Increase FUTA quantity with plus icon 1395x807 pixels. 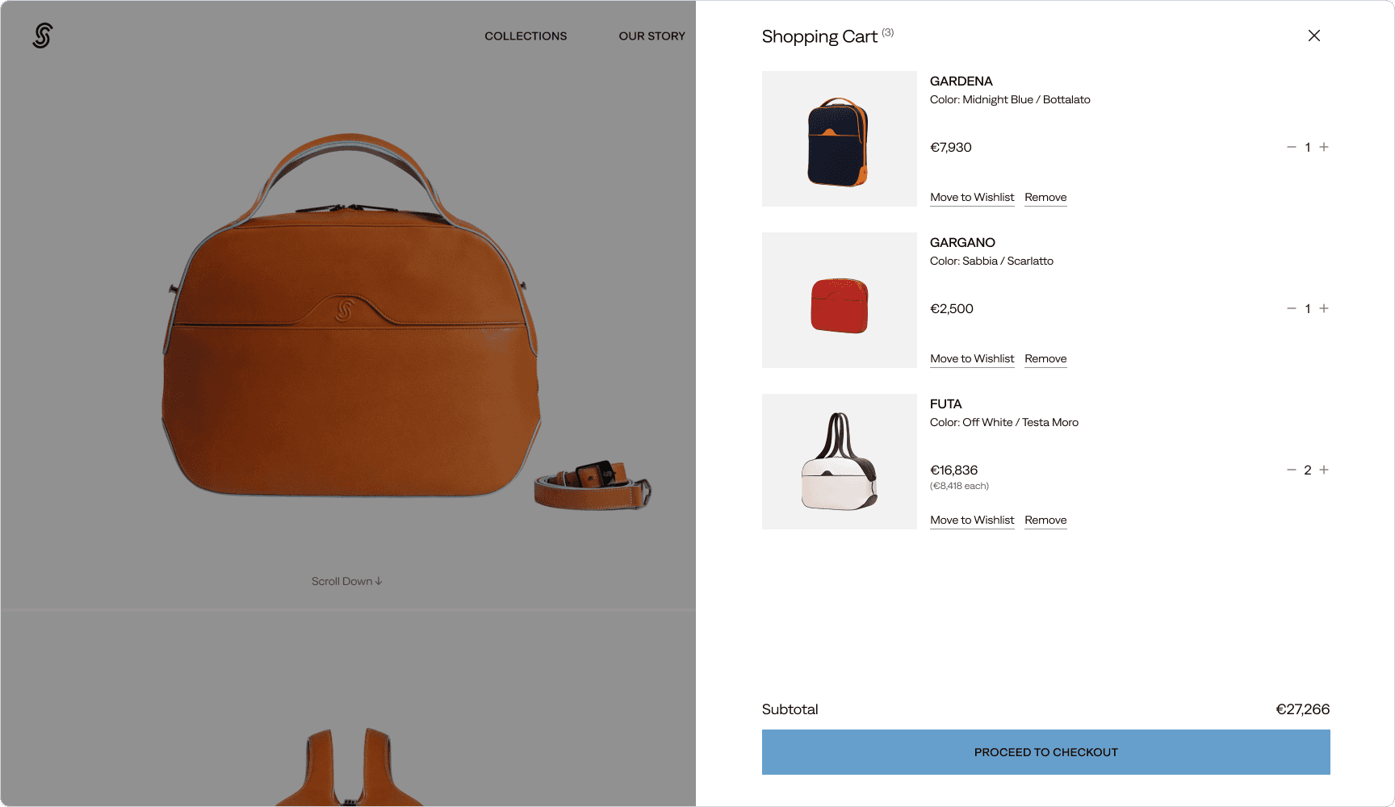tap(1324, 470)
